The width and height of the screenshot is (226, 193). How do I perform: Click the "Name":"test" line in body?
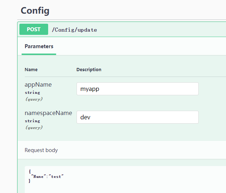[x=47, y=176]
